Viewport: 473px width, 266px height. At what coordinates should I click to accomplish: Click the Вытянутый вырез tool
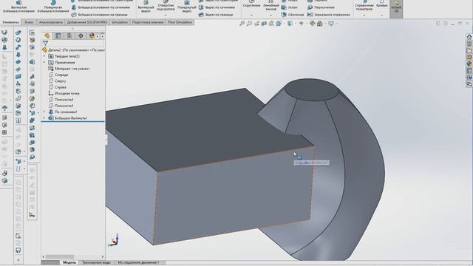point(146,7)
